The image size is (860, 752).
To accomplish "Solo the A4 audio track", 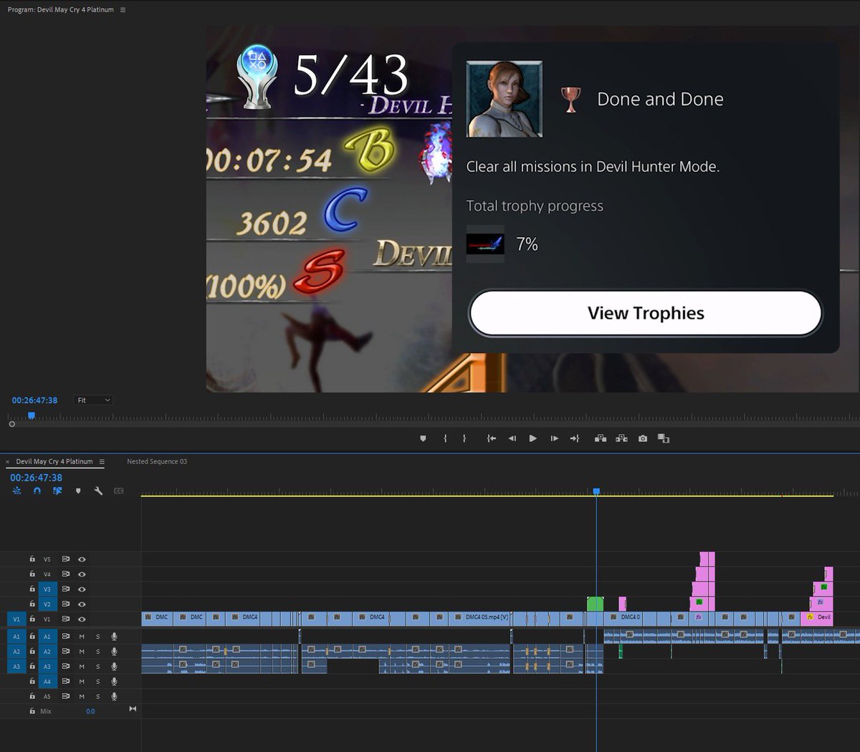I will pyautogui.click(x=98, y=682).
